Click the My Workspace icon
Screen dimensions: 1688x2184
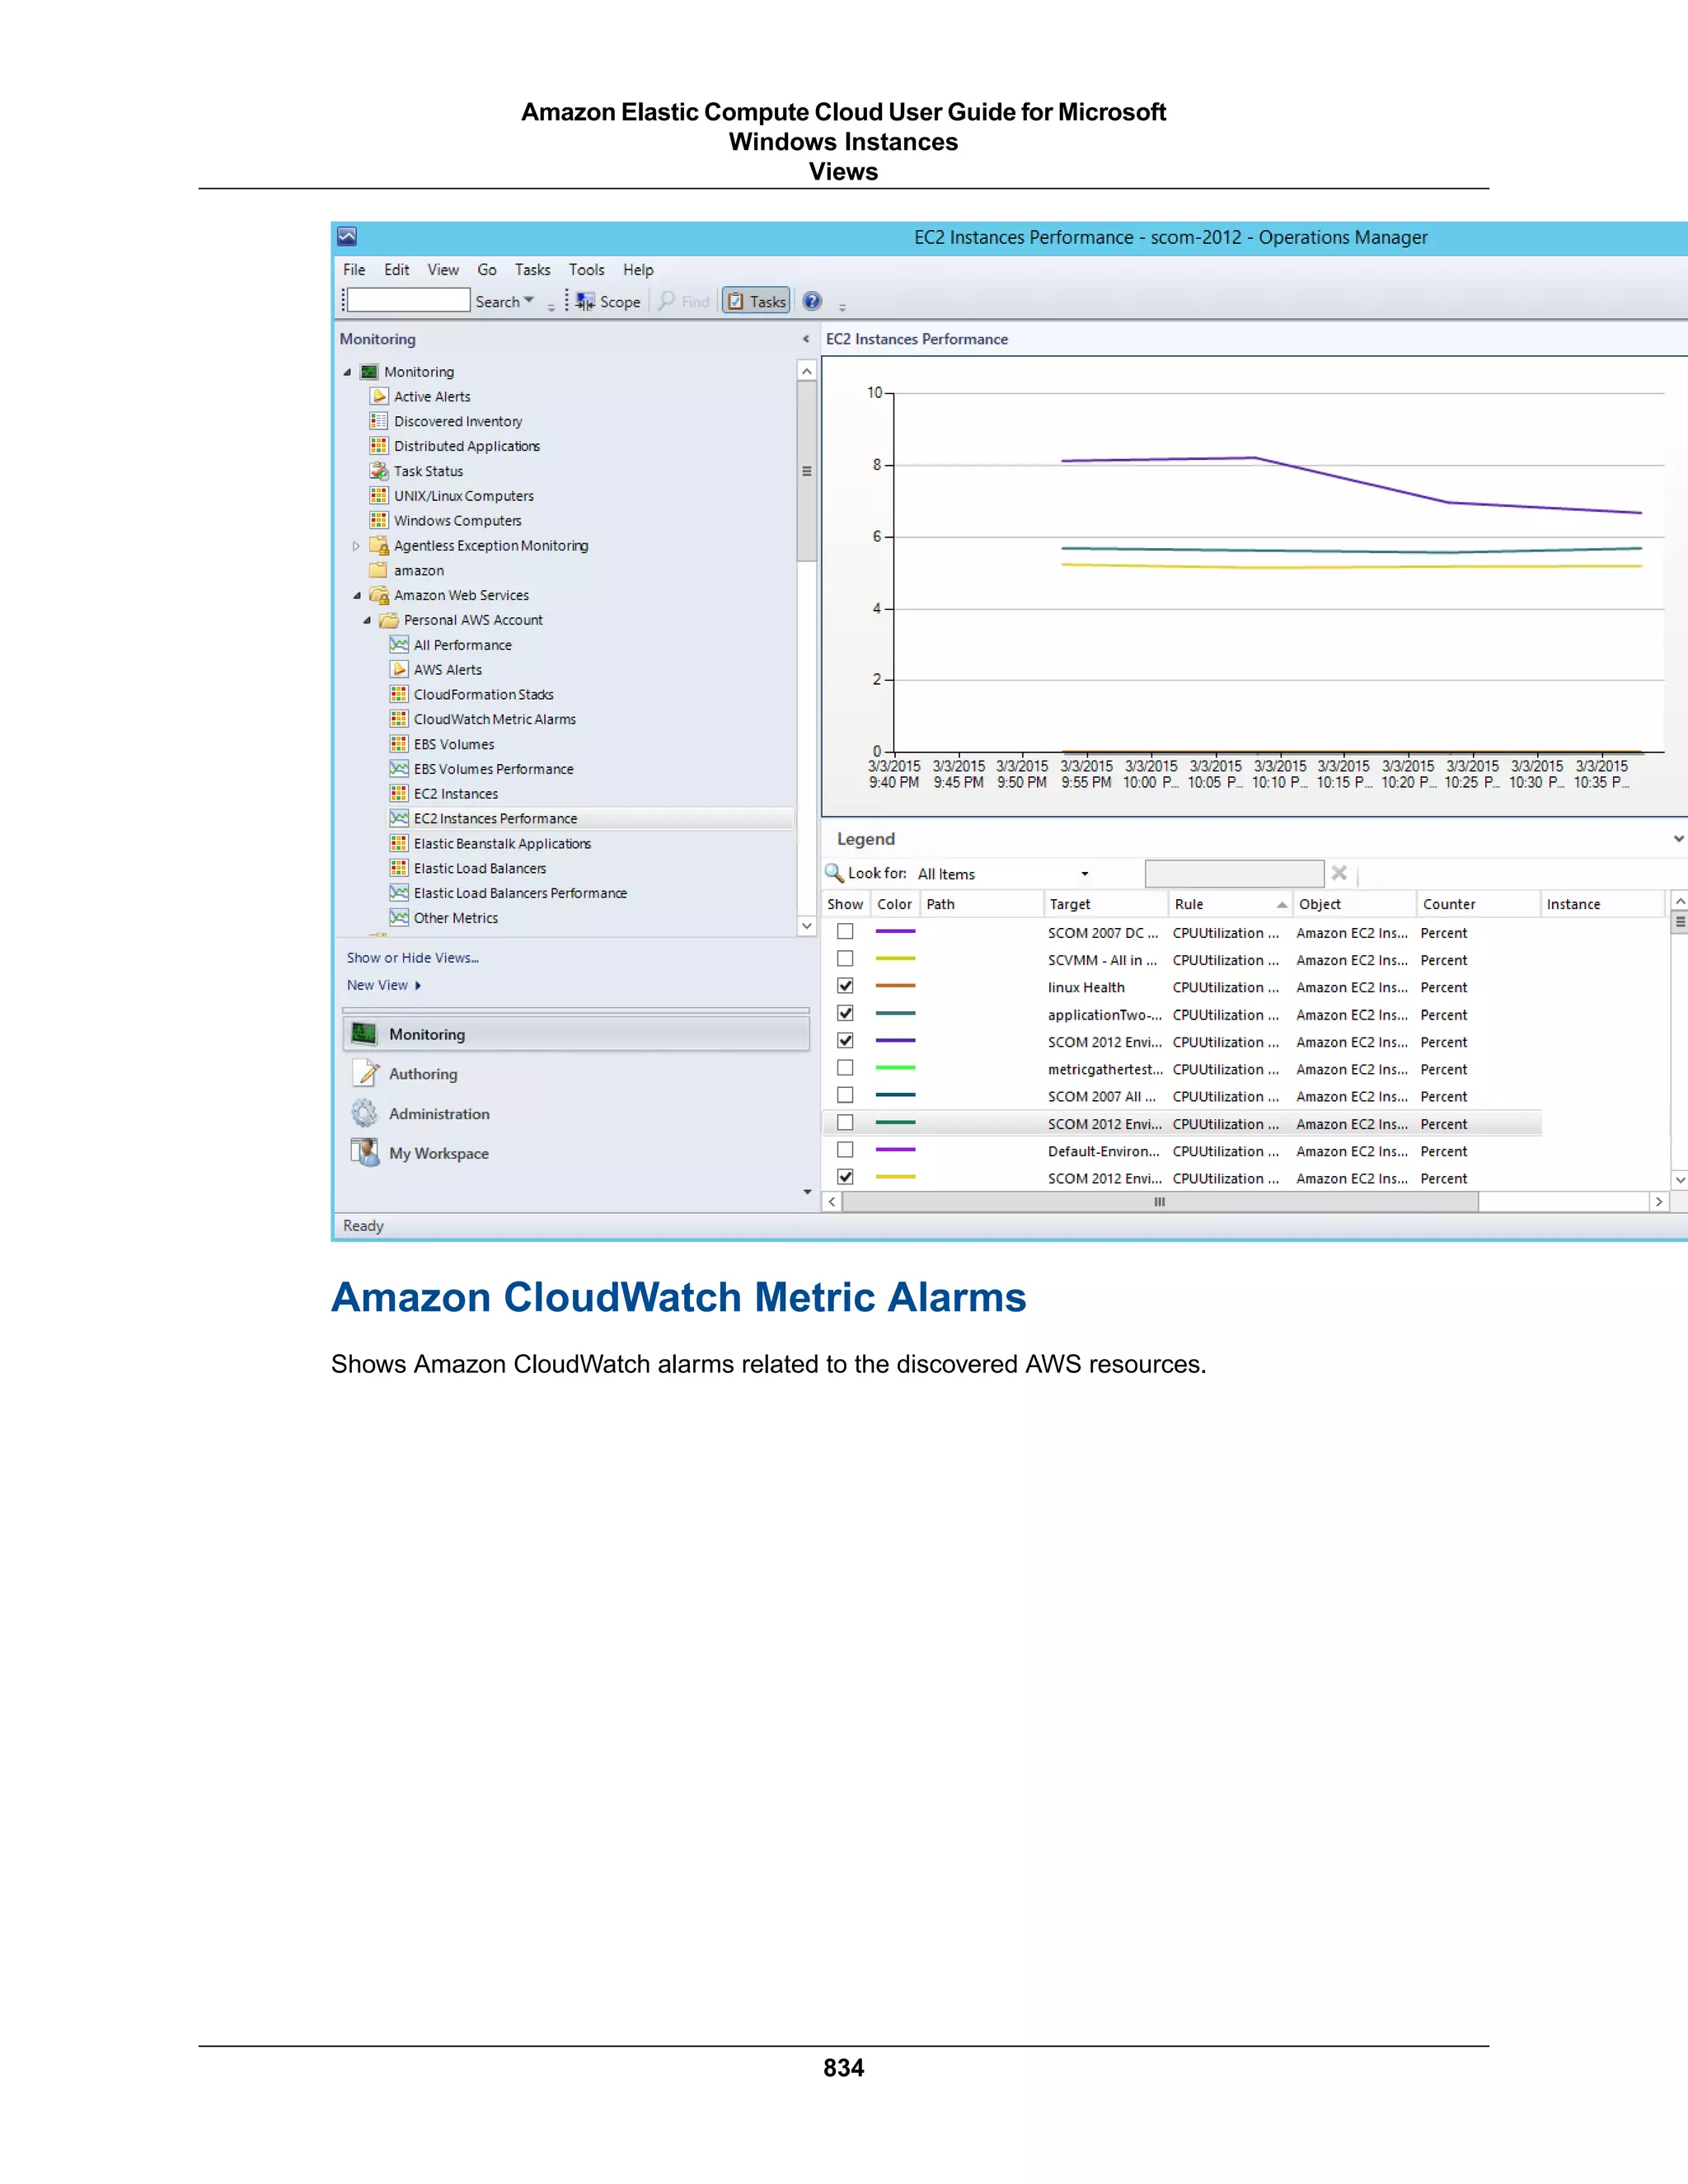[x=365, y=1152]
